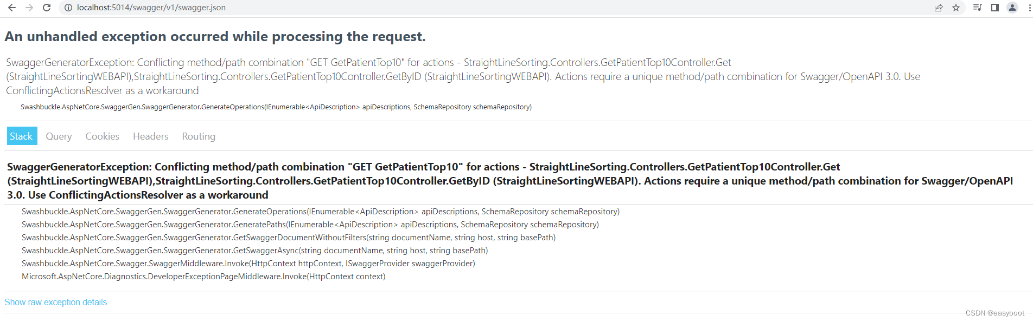Switch to the Routing tab
The height and width of the screenshot is (322, 1033).
(x=199, y=136)
